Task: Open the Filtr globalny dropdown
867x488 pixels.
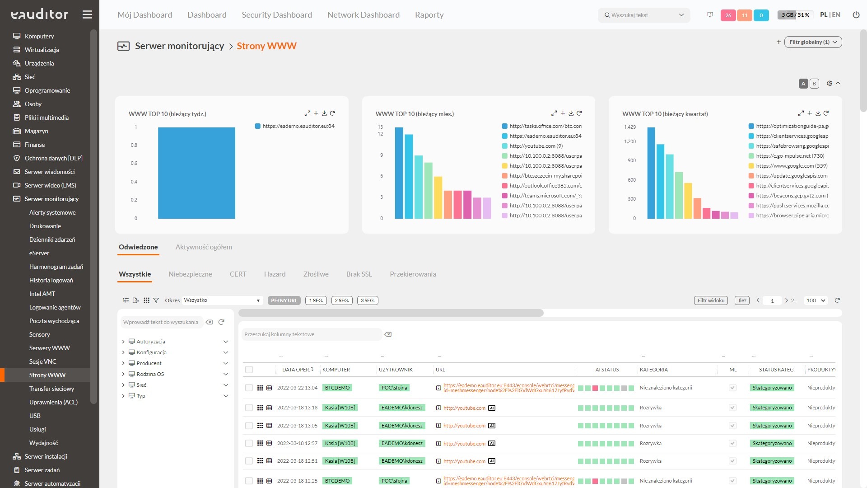Action: [813, 42]
